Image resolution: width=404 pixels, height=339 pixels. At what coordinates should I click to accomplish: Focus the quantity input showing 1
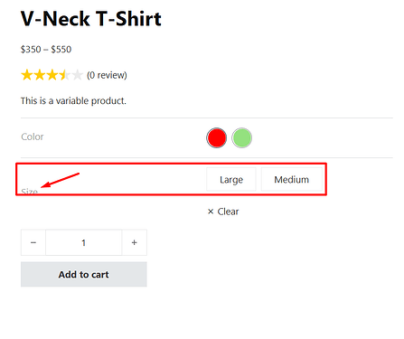coord(84,242)
